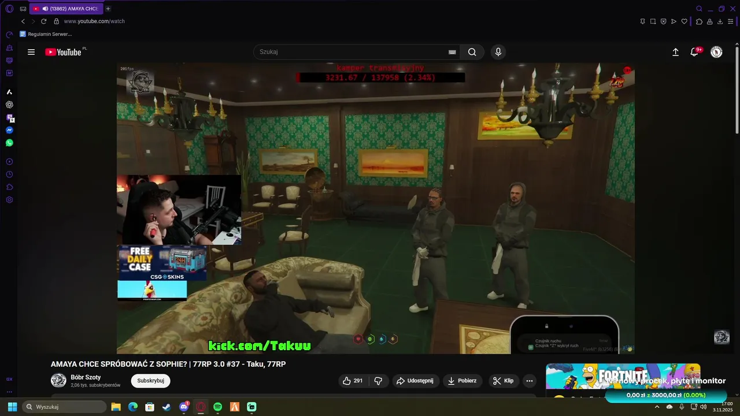The height and width of the screenshot is (416, 740).
Task: Open the Windows Start button
Action: pos(12,407)
